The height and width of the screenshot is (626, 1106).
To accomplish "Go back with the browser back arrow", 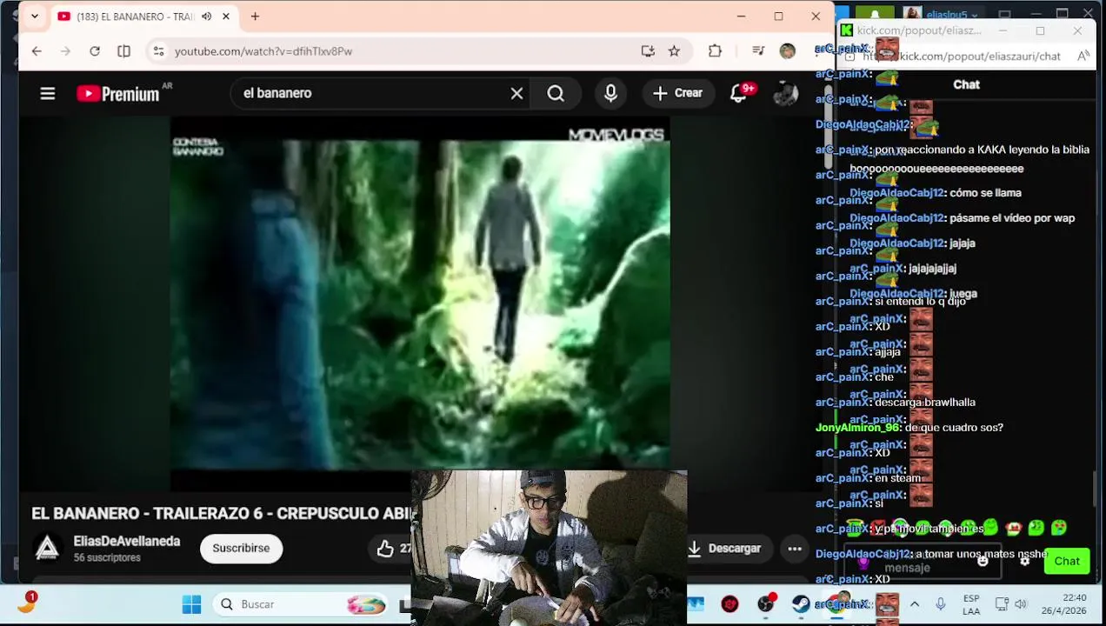I will [x=37, y=51].
